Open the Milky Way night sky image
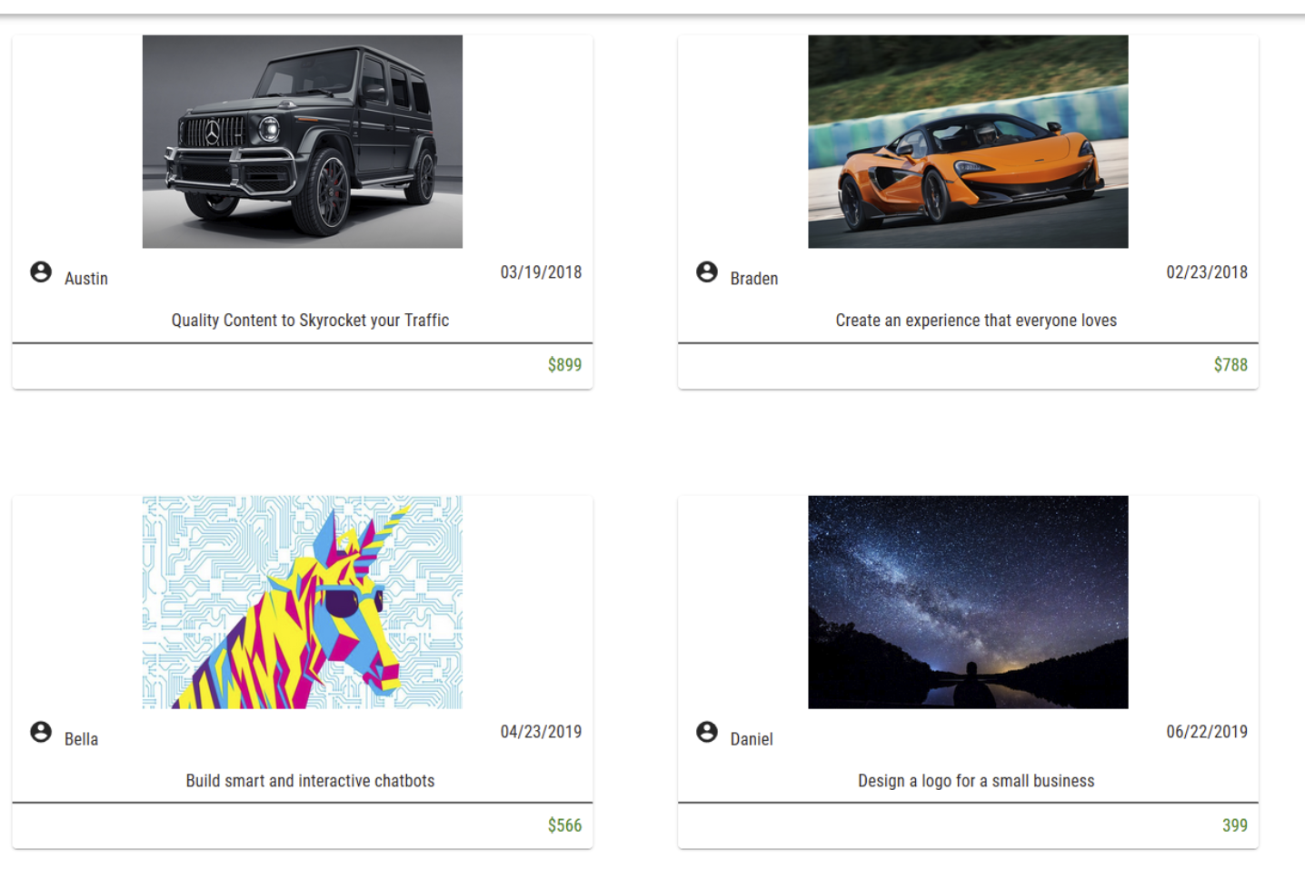 tap(968, 602)
